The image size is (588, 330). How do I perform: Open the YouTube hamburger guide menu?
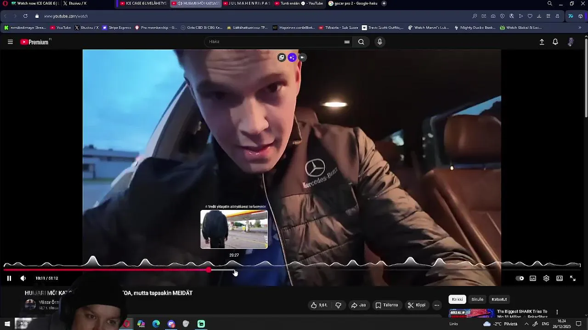click(x=10, y=42)
